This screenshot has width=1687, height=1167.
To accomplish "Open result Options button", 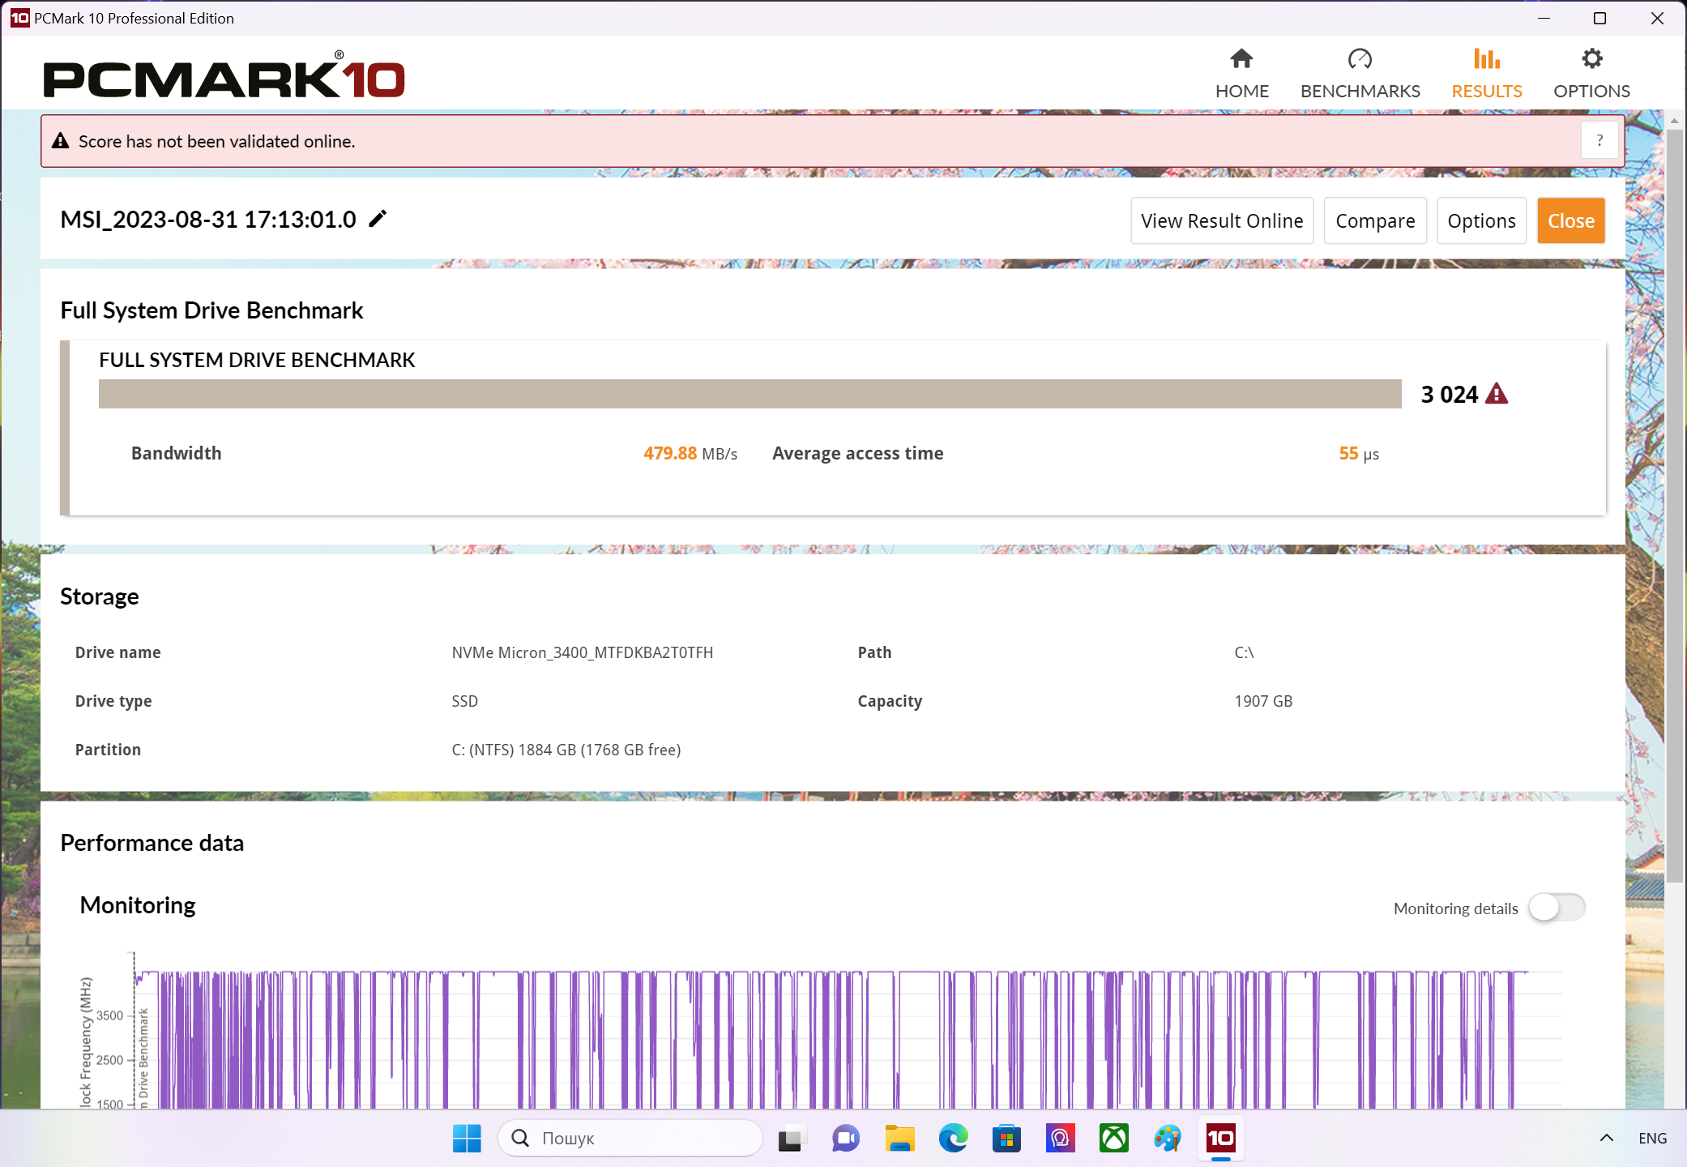I will (1481, 220).
